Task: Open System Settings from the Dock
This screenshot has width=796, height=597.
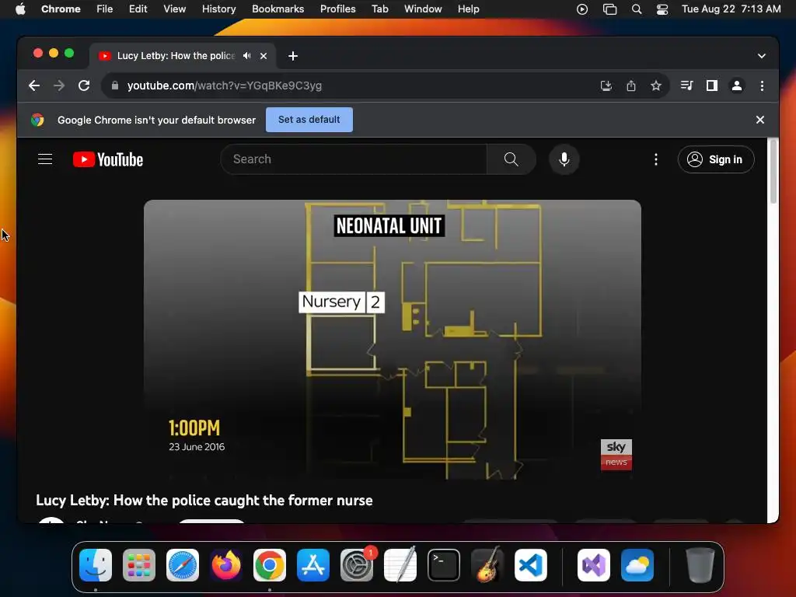Action: click(x=357, y=565)
